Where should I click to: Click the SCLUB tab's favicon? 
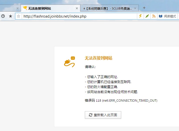(84, 9)
